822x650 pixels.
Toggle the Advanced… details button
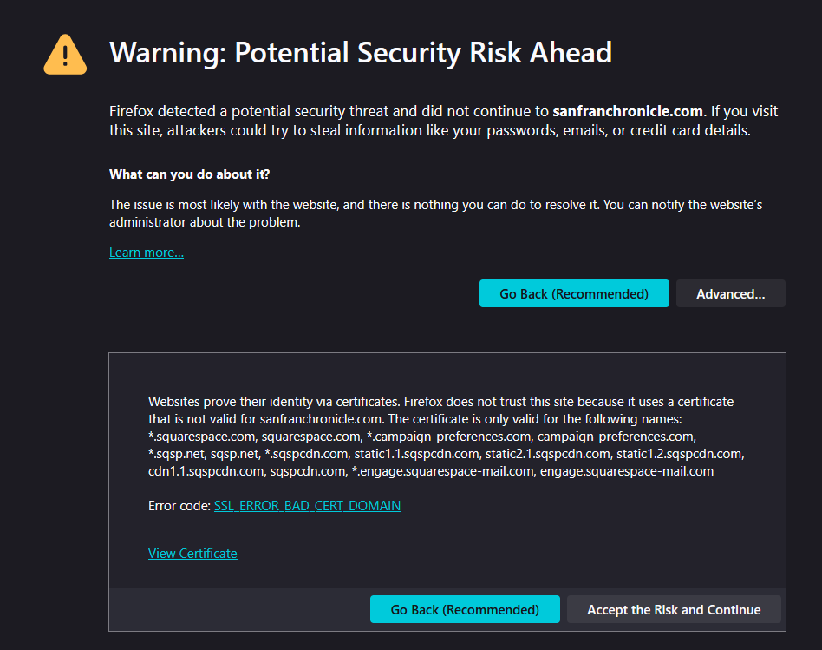coord(730,293)
